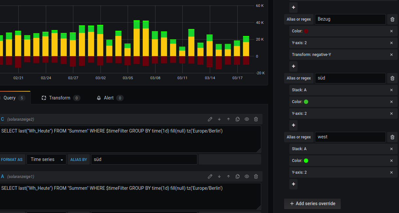Viewport: 399px width, 213px height.
Task: Collapse query C by its letter label
Action: pos(3,119)
